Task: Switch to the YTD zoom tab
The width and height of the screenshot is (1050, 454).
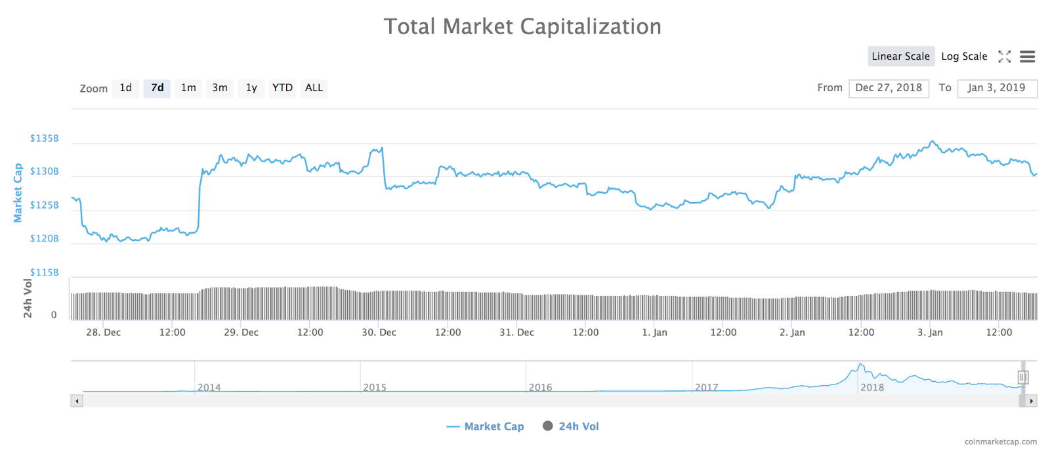Action: (x=282, y=88)
